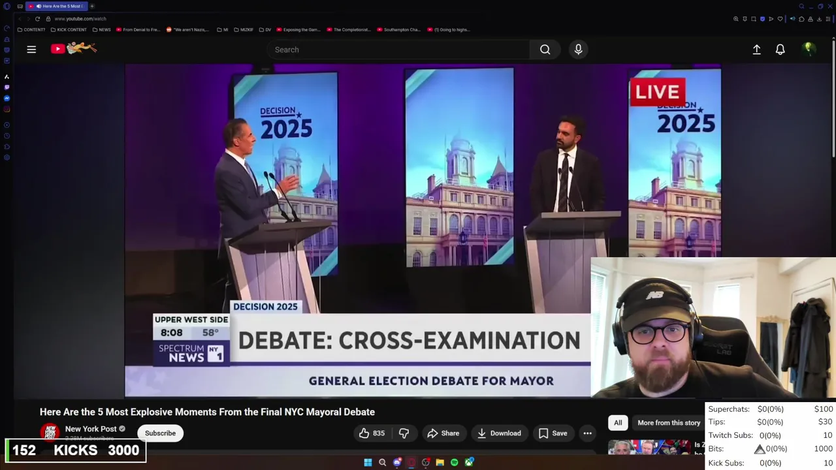
Task: Open the DV bookmarks folder
Action: pos(265,29)
